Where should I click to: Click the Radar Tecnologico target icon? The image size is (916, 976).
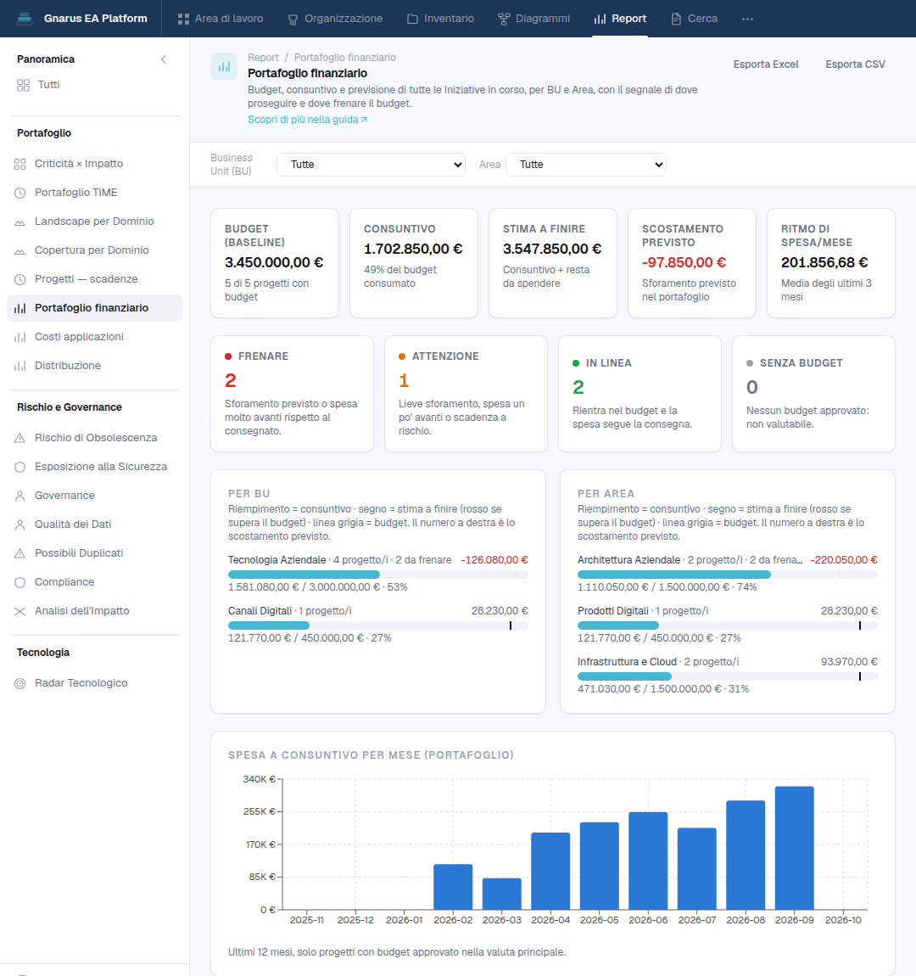[x=20, y=683]
